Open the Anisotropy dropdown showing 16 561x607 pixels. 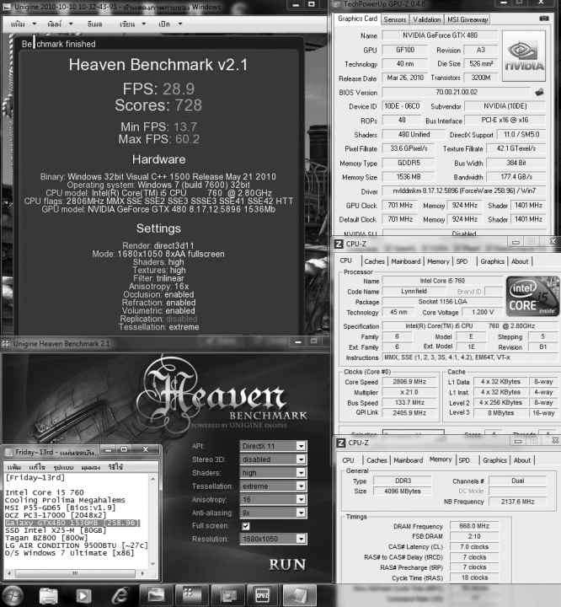[x=274, y=499]
